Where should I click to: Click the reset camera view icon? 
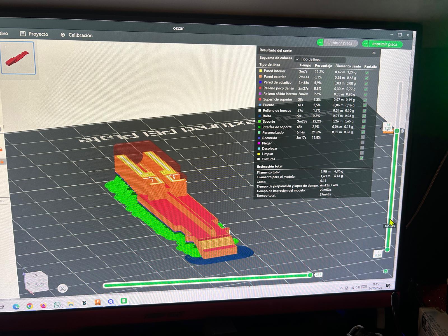62,288
